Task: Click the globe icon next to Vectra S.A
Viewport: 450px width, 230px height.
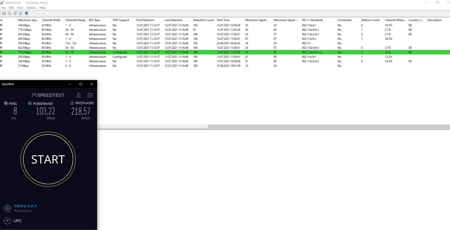Action: point(7,208)
